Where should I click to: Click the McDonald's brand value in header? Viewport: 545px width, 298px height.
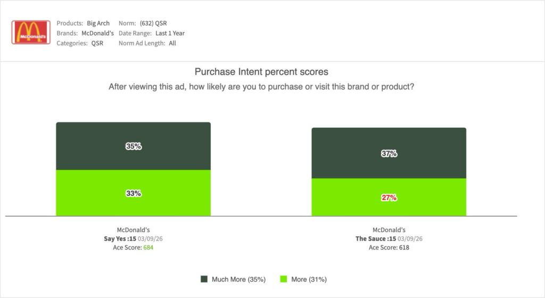[x=97, y=33]
